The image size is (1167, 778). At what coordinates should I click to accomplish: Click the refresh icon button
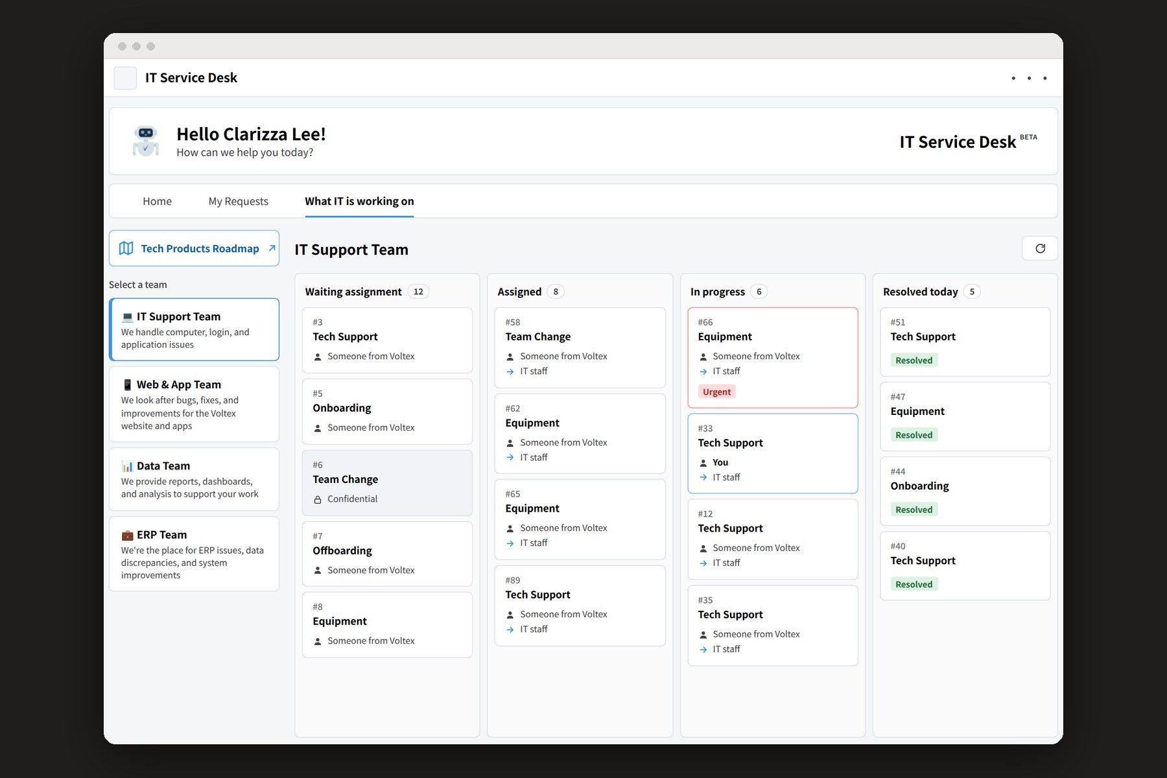tap(1040, 248)
